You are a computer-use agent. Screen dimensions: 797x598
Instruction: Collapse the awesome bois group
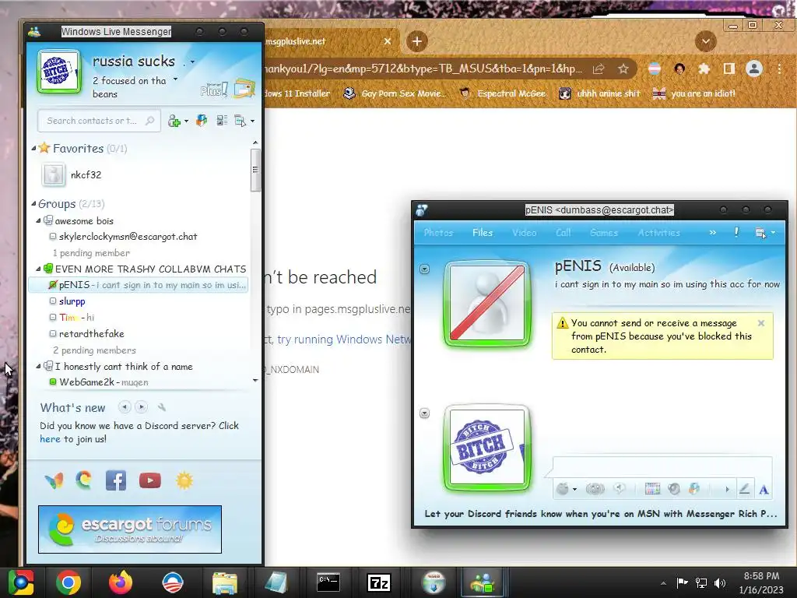38,220
